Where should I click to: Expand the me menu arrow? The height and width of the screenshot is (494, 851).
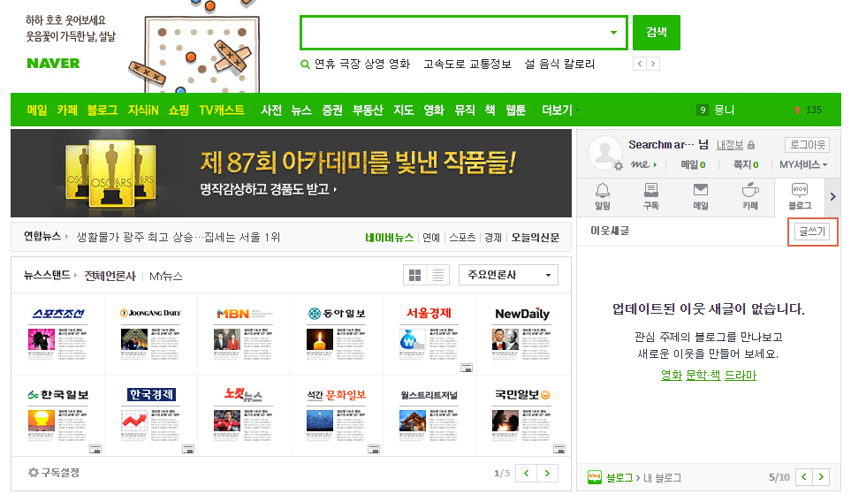click(655, 164)
